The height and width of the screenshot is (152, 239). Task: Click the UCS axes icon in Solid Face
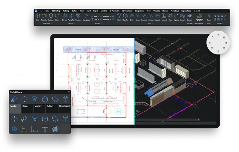24,129
